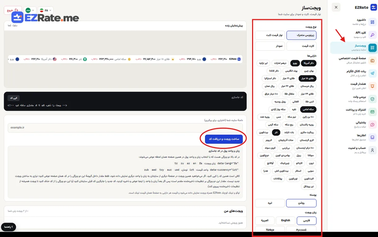Choose the تیره dark skin
The image size is (378, 237).
coord(270,203)
